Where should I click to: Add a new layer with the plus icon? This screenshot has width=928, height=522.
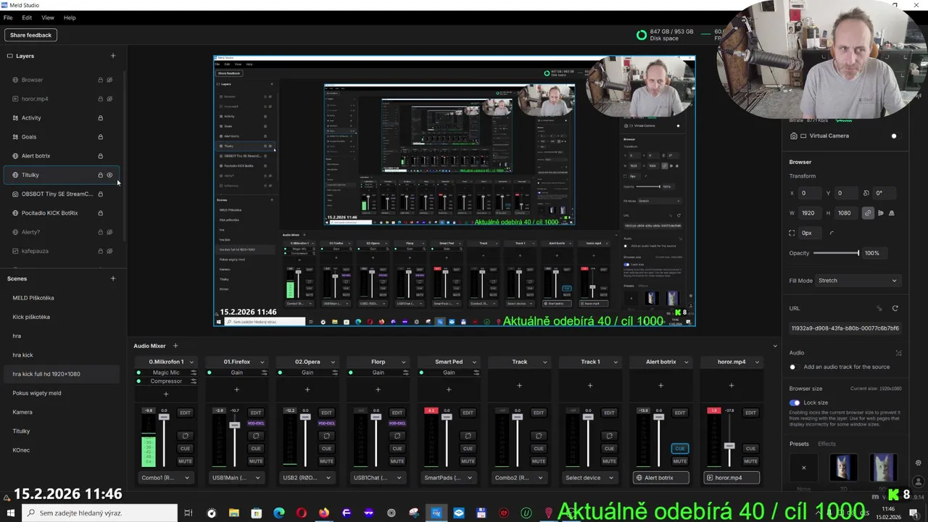click(112, 56)
